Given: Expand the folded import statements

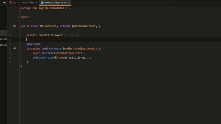Looking at the screenshot, I should point(19,17).
